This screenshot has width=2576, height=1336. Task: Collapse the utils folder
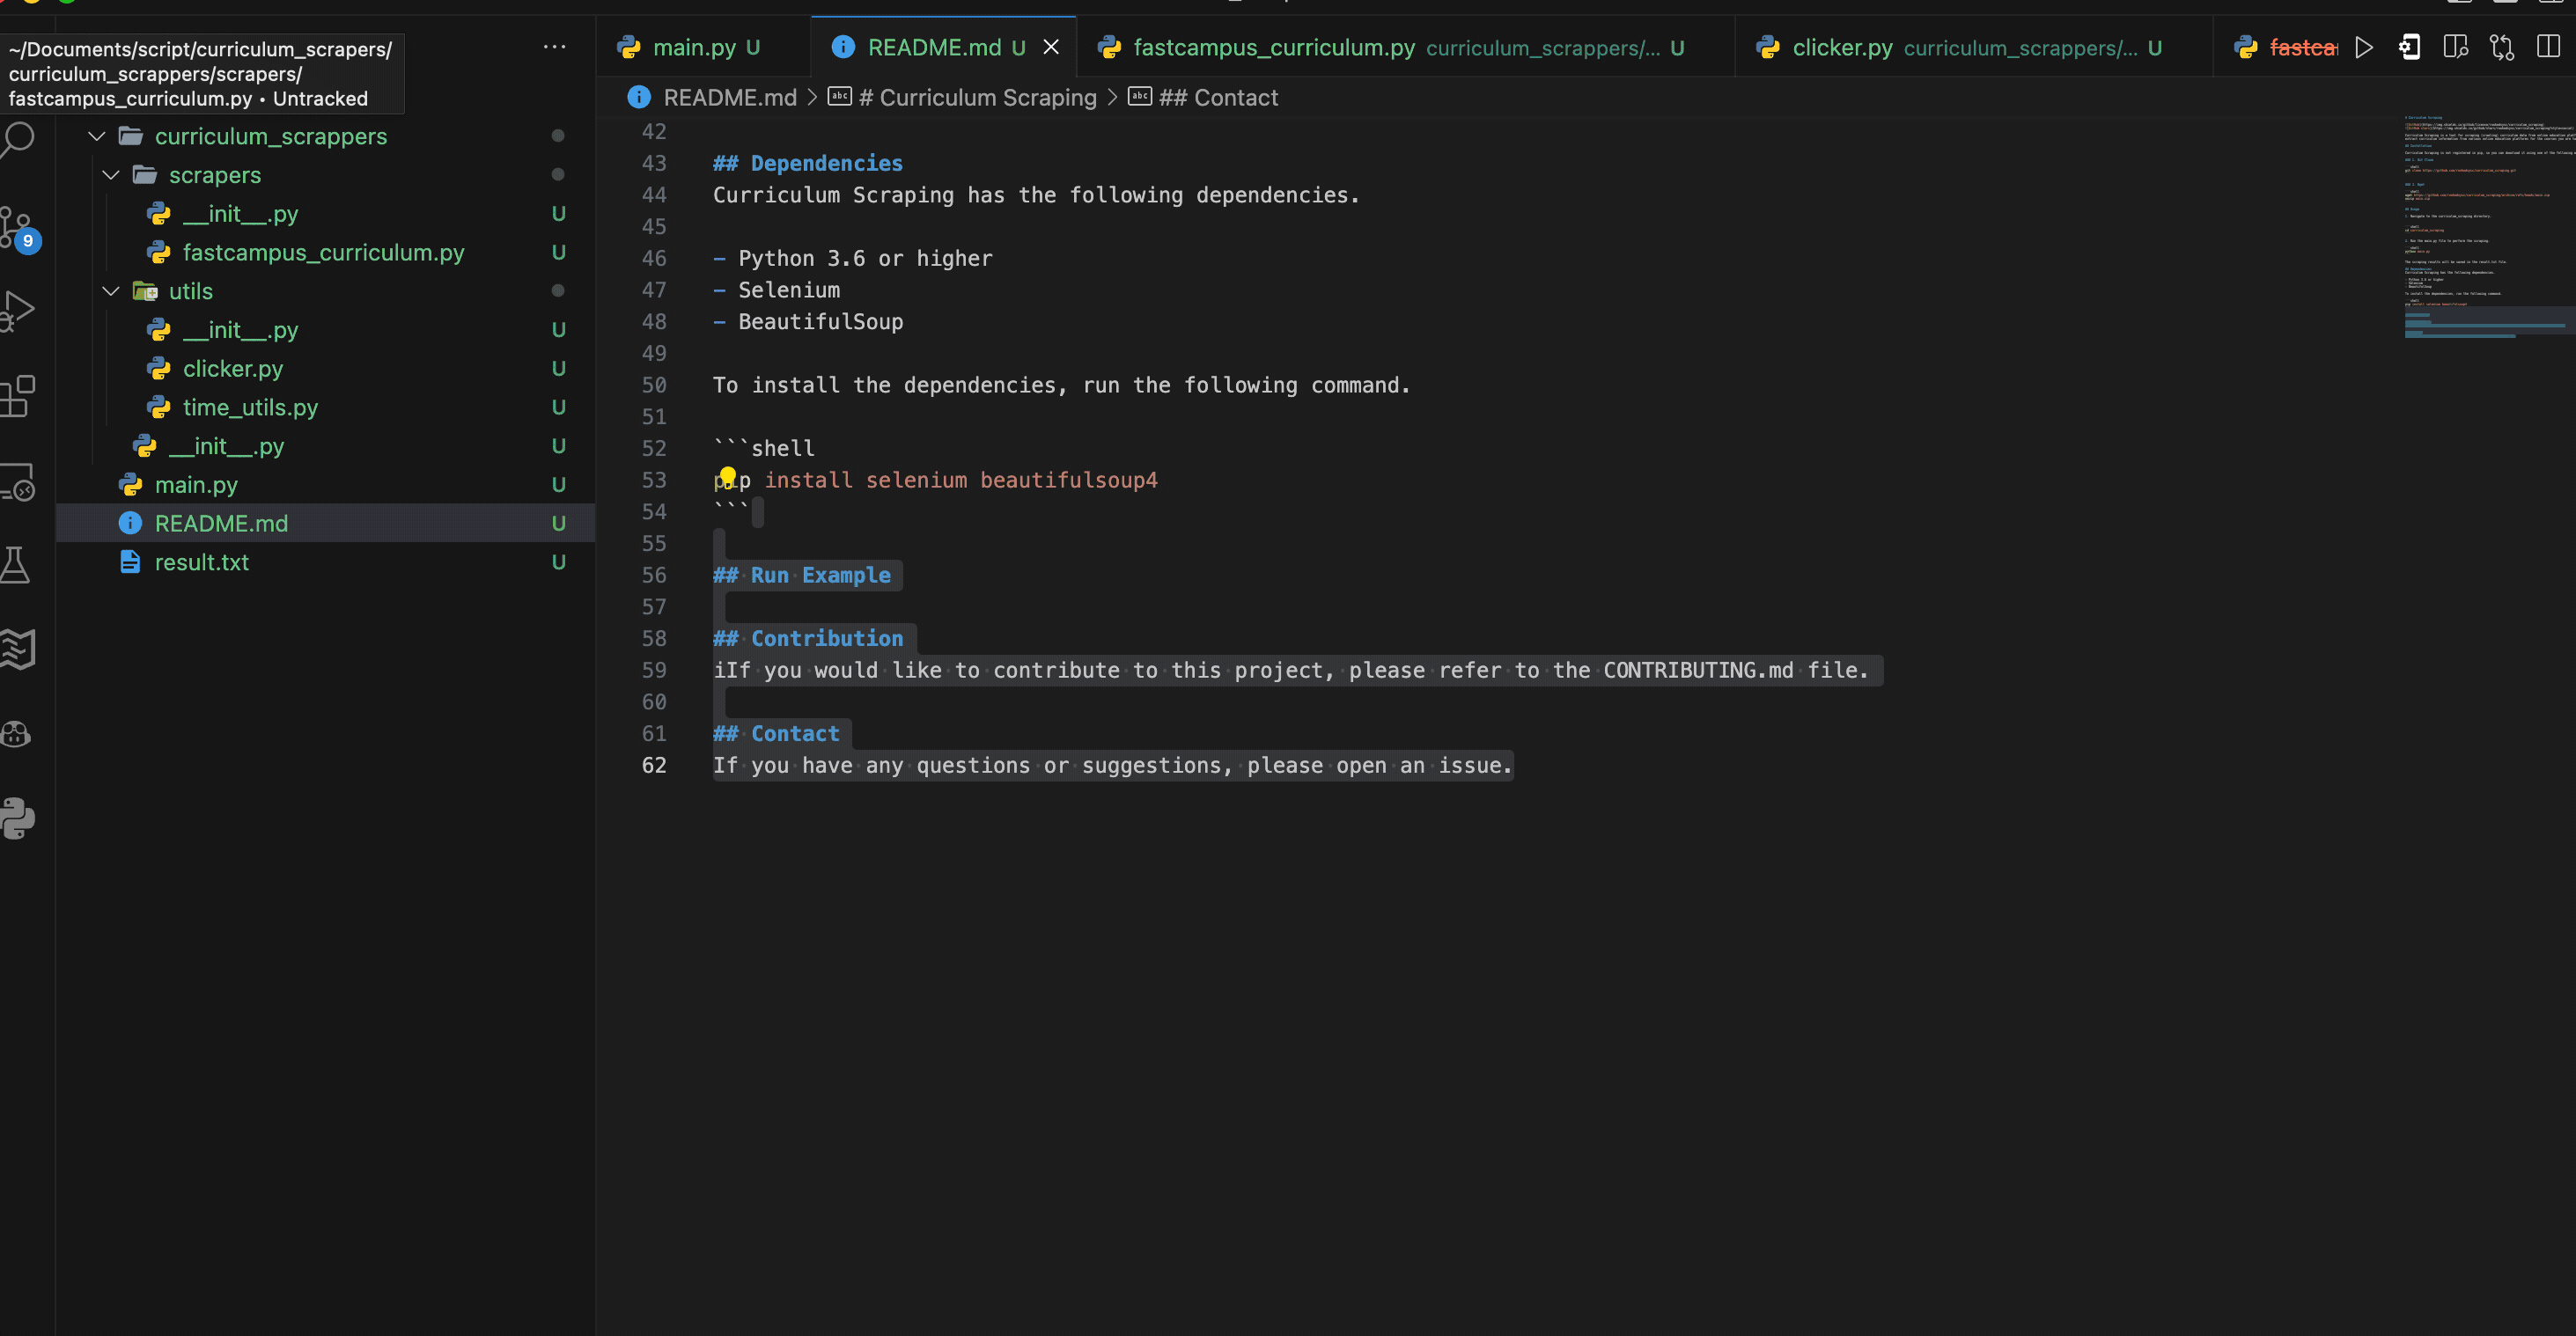[111, 291]
